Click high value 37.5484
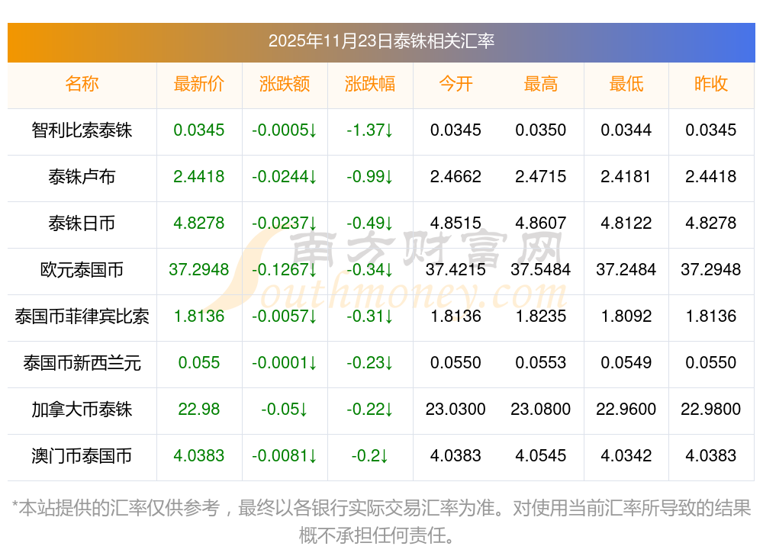763x559 pixels. pos(541,269)
